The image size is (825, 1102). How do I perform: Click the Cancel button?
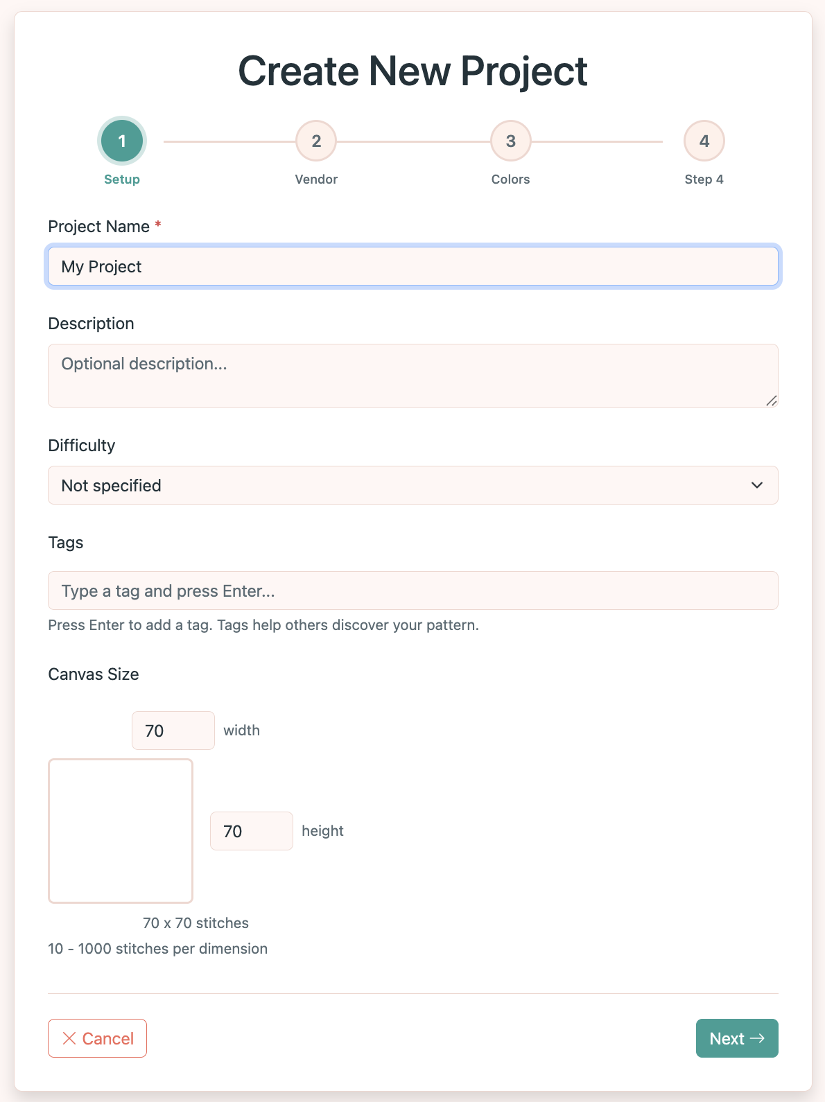click(97, 1038)
